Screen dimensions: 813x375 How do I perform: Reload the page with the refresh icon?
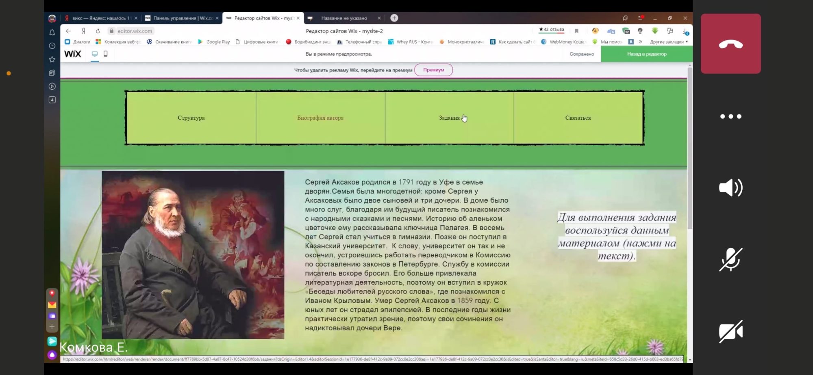point(98,31)
